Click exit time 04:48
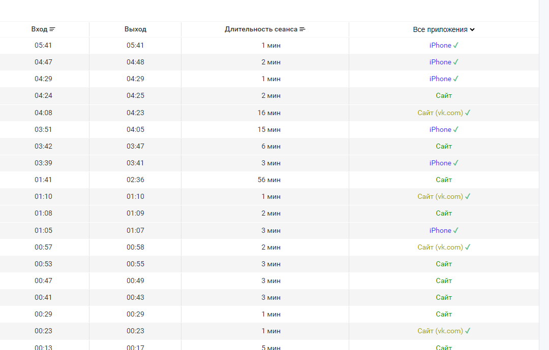The image size is (549, 350). pos(135,62)
